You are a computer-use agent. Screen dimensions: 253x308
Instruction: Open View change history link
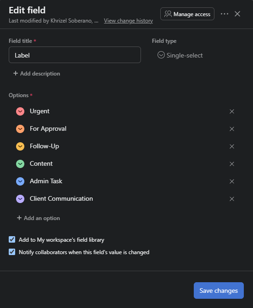point(129,21)
